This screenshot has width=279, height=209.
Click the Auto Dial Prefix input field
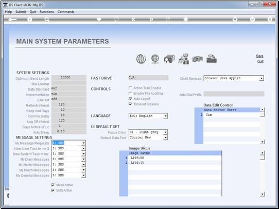point(234,94)
